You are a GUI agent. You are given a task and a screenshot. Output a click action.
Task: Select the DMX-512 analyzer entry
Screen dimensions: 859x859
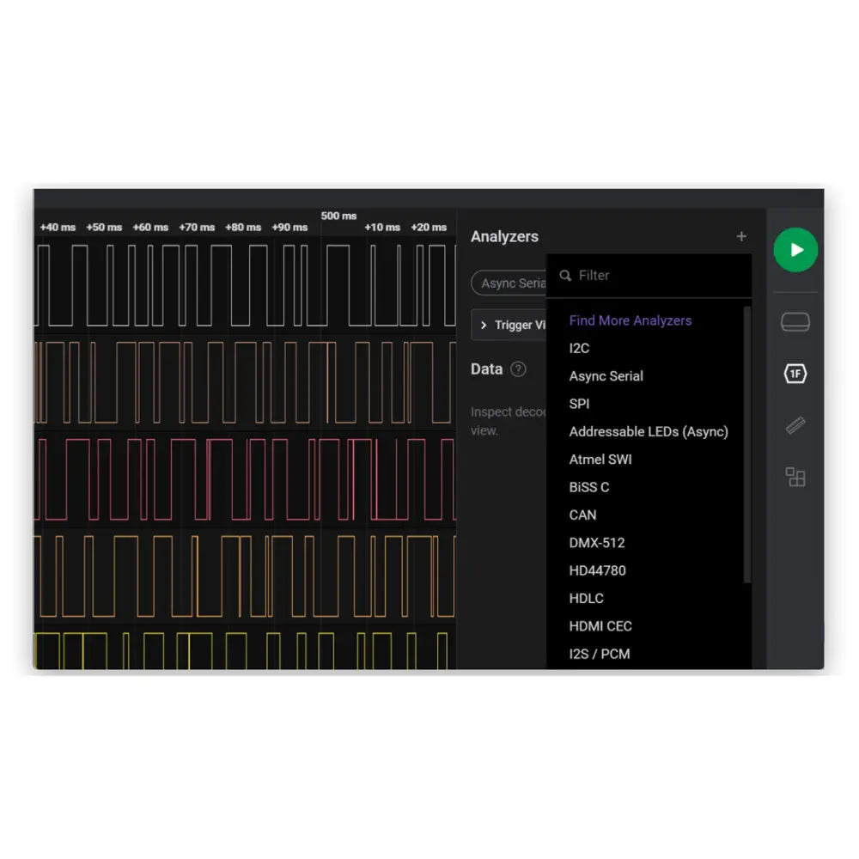(x=597, y=543)
